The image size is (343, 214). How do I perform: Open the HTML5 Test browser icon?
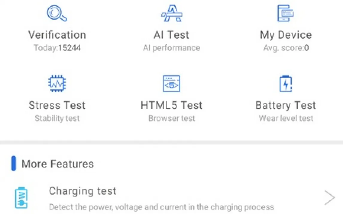click(171, 83)
